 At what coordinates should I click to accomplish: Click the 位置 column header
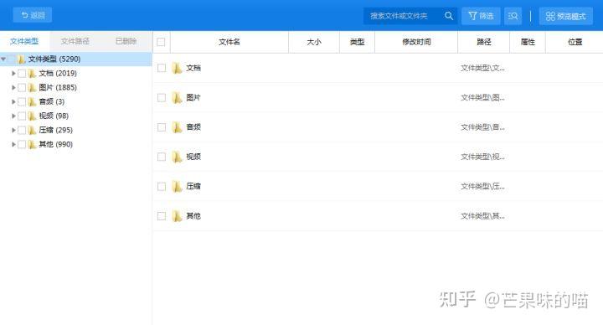point(575,42)
